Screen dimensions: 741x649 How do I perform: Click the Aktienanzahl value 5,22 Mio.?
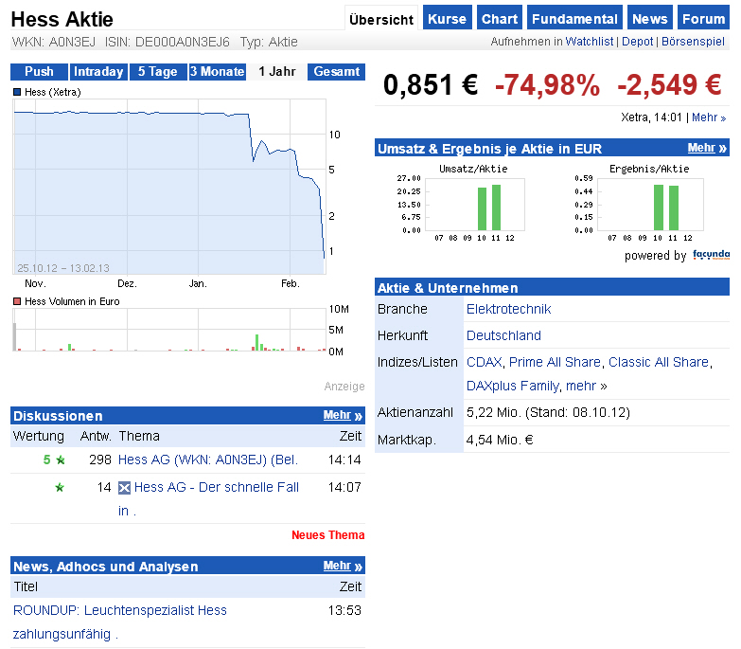[x=548, y=412]
